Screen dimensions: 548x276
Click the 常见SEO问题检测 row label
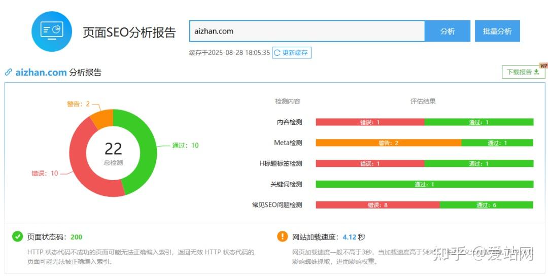click(277, 205)
